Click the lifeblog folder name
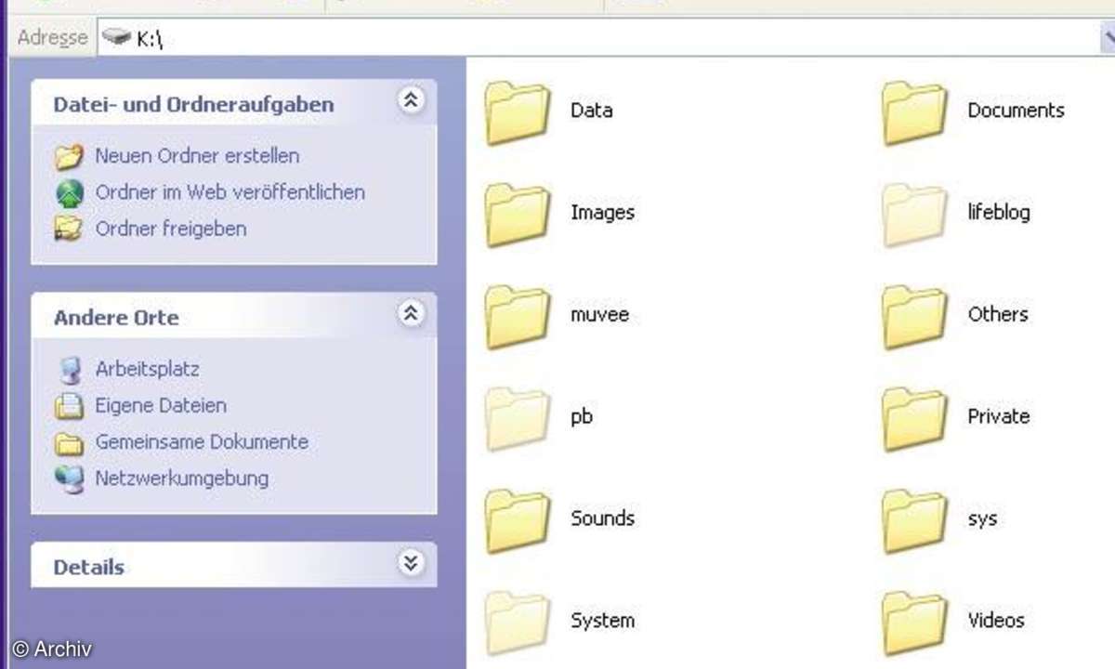This screenshot has height=669, width=1115. pyautogui.click(x=999, y=213)
